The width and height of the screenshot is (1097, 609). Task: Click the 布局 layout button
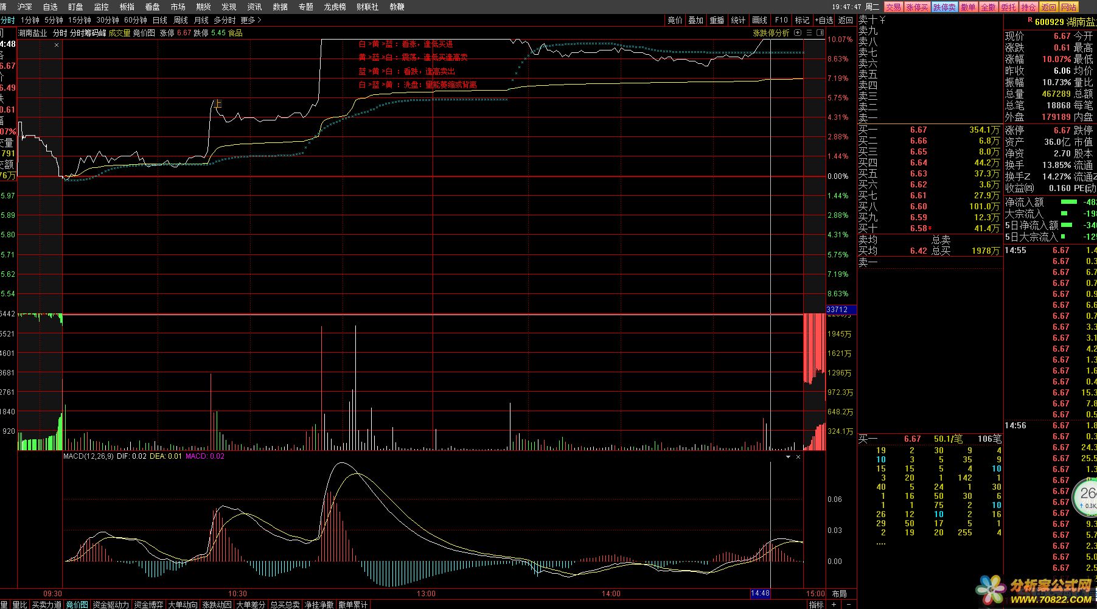(840, 594)
